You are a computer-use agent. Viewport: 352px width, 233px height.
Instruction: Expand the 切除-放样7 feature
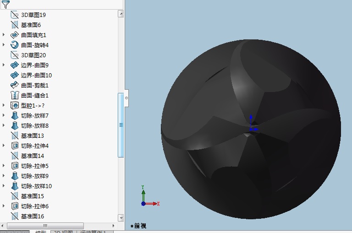4,115
